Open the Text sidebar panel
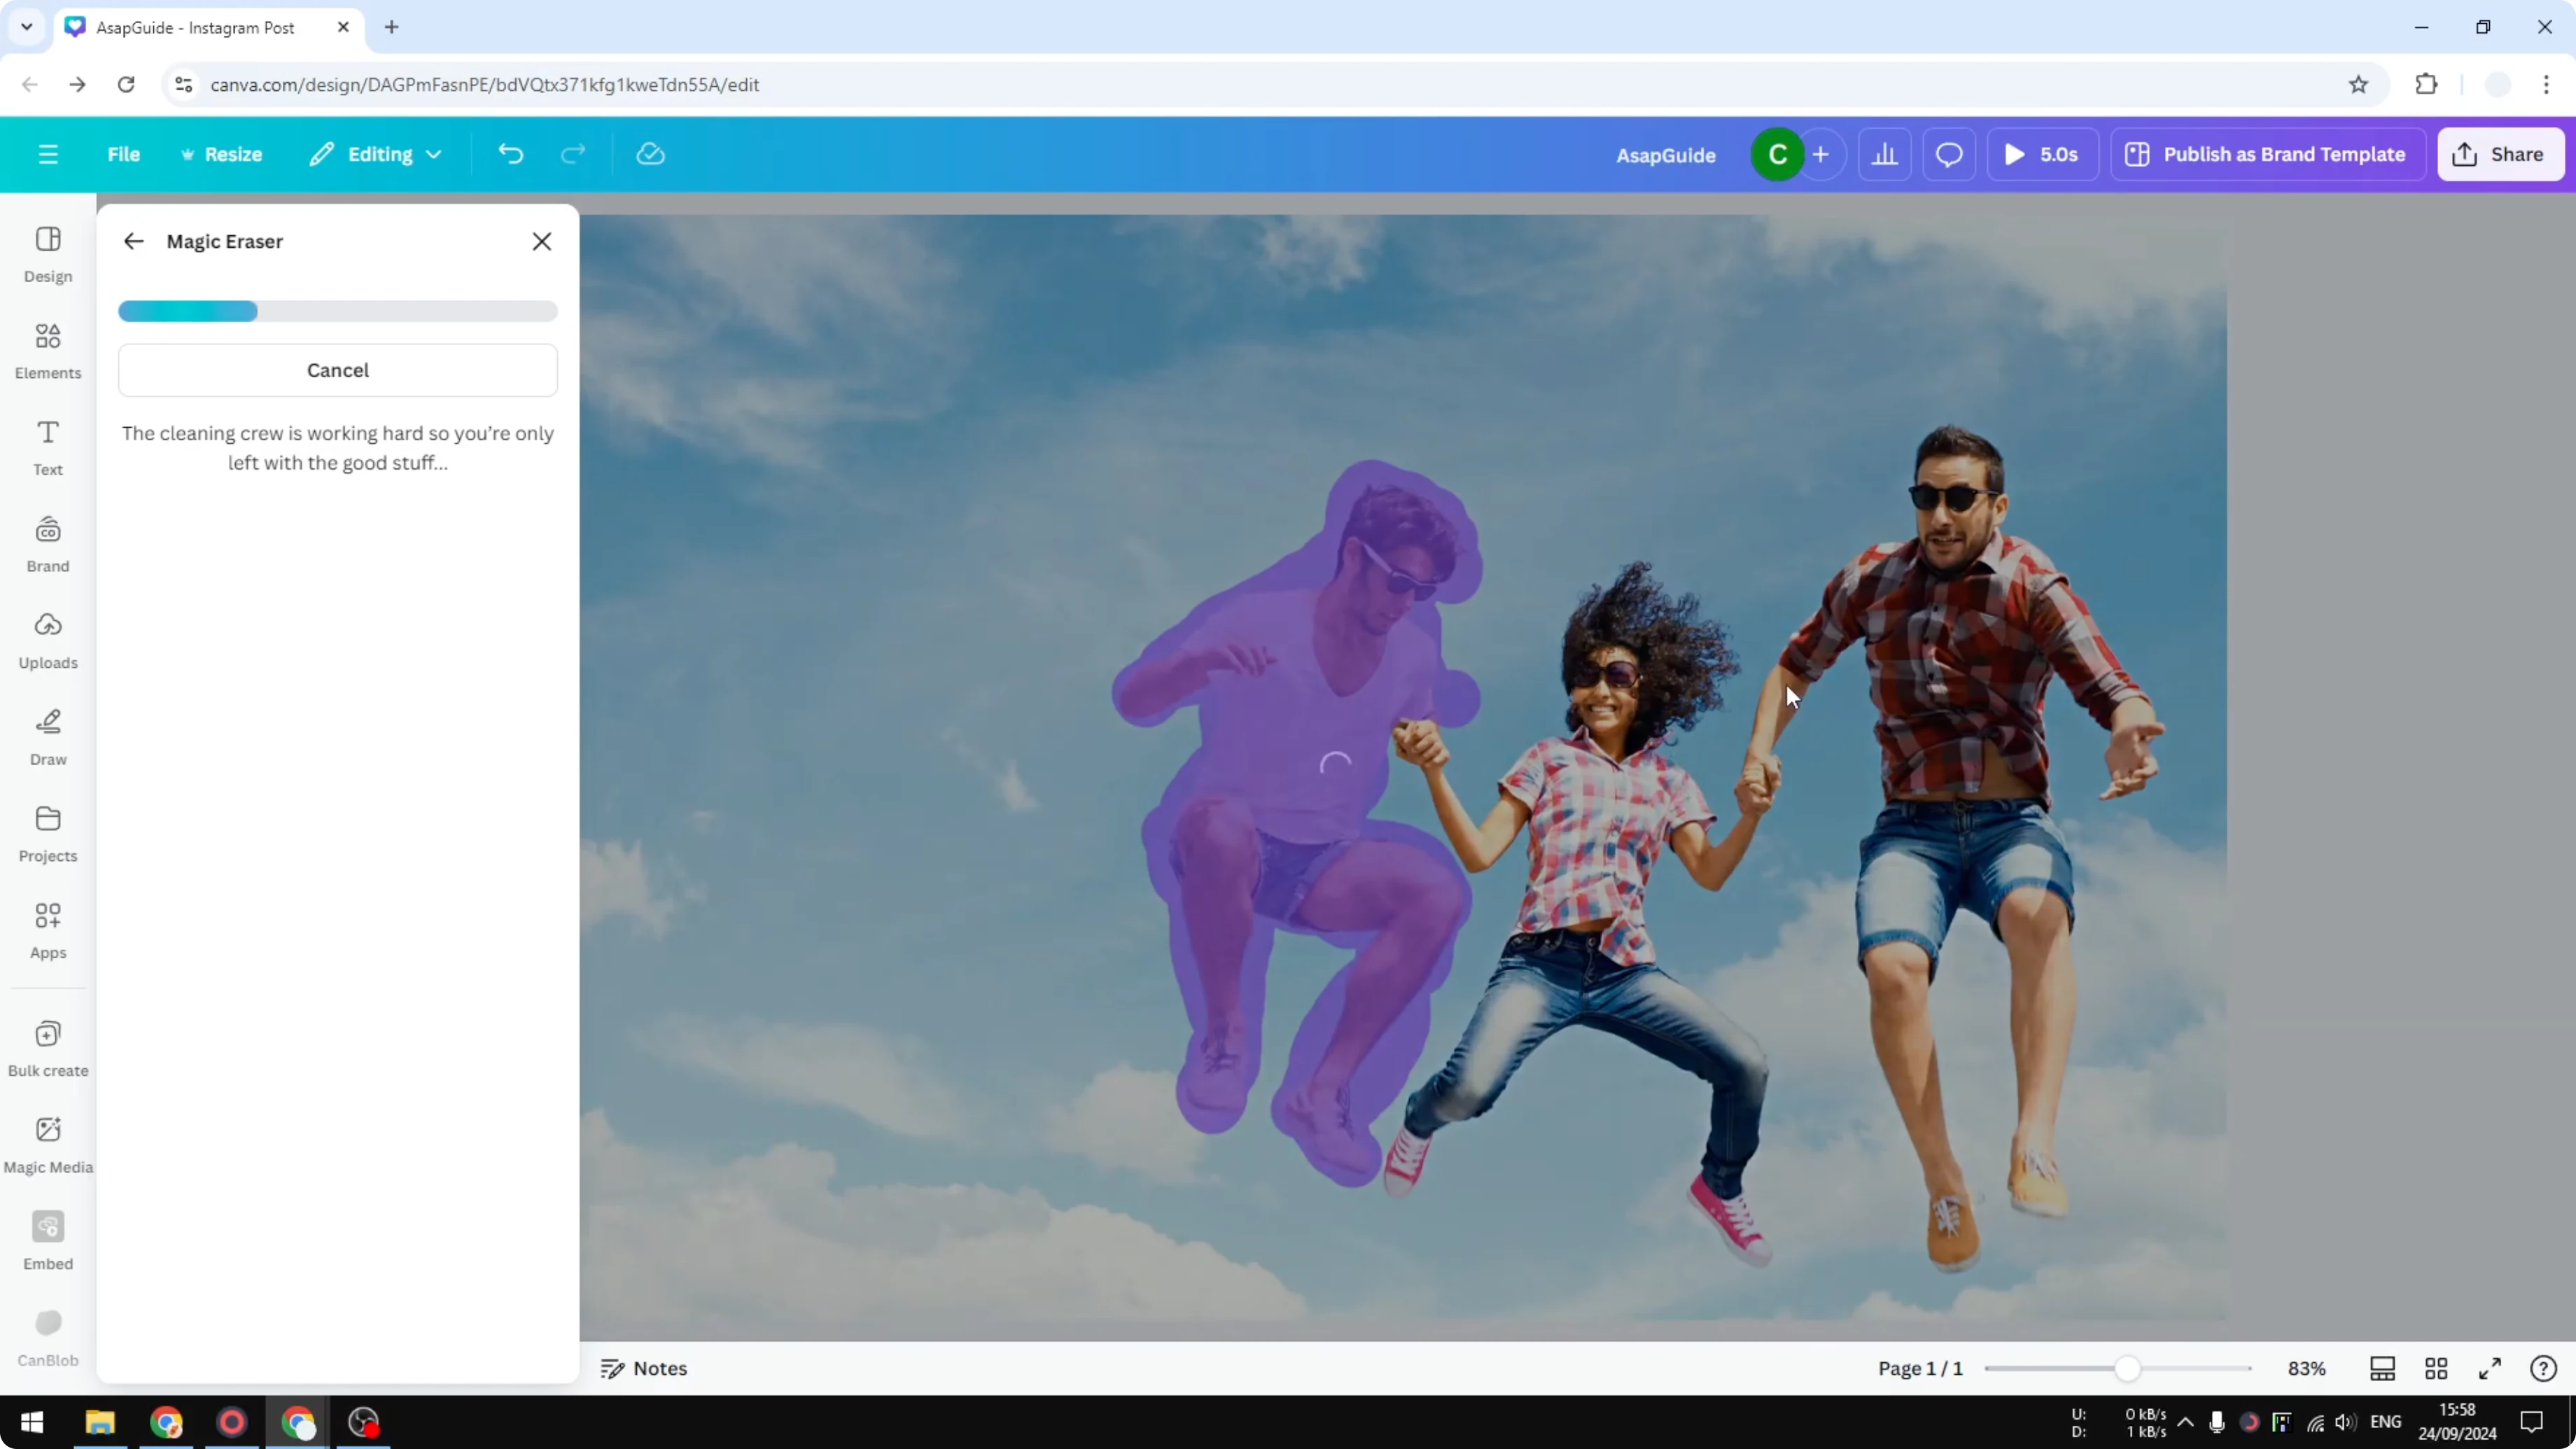2576x1449 pixels. pyautogui.click(x=48, y=448)
